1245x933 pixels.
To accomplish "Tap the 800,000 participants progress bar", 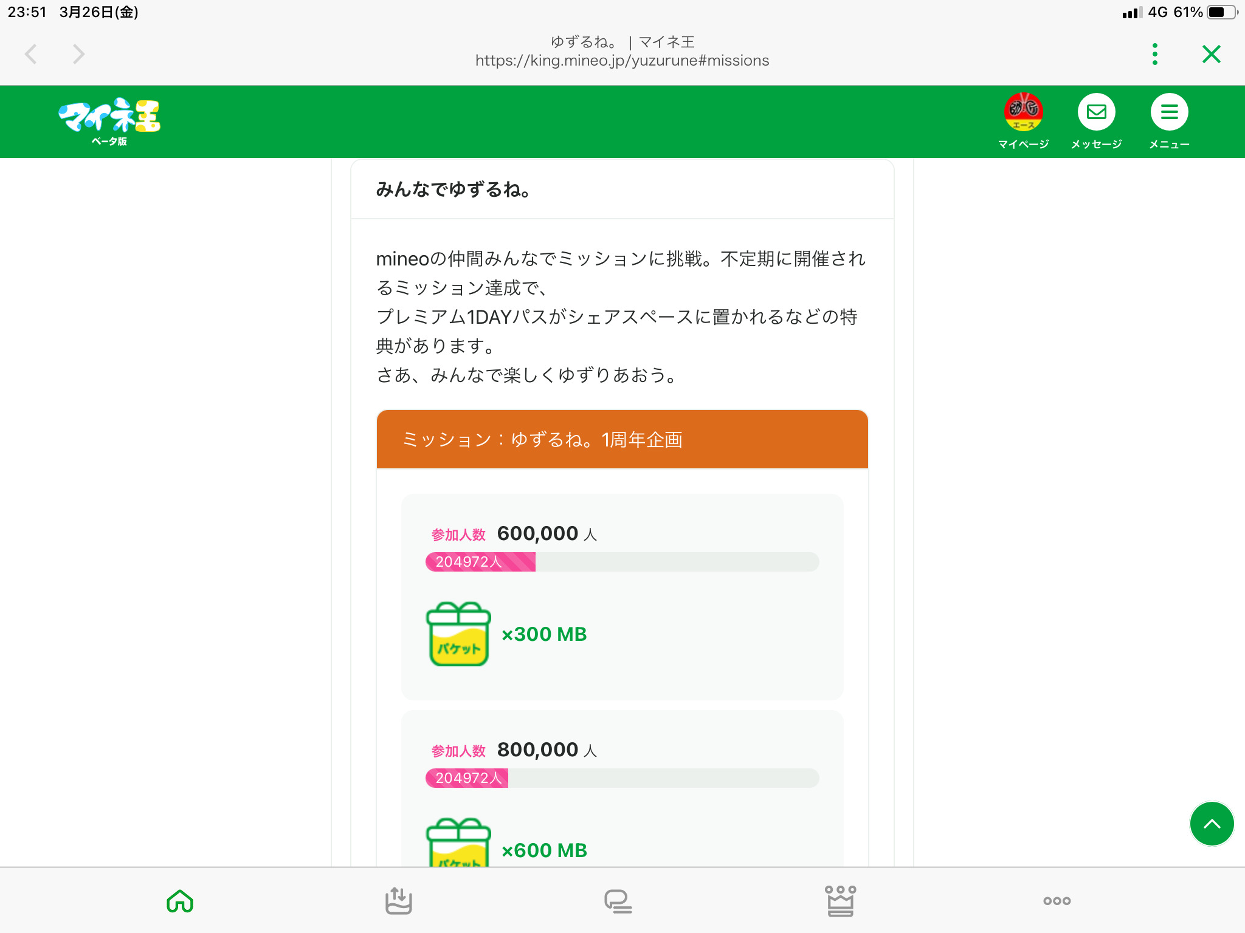I will point(622,778).
